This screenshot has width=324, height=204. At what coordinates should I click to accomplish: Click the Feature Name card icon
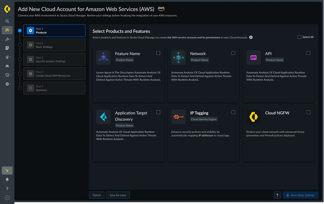pos(103,57)
